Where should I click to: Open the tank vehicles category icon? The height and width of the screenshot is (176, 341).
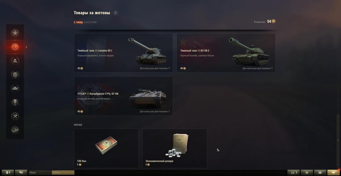[x=15, y=88]
